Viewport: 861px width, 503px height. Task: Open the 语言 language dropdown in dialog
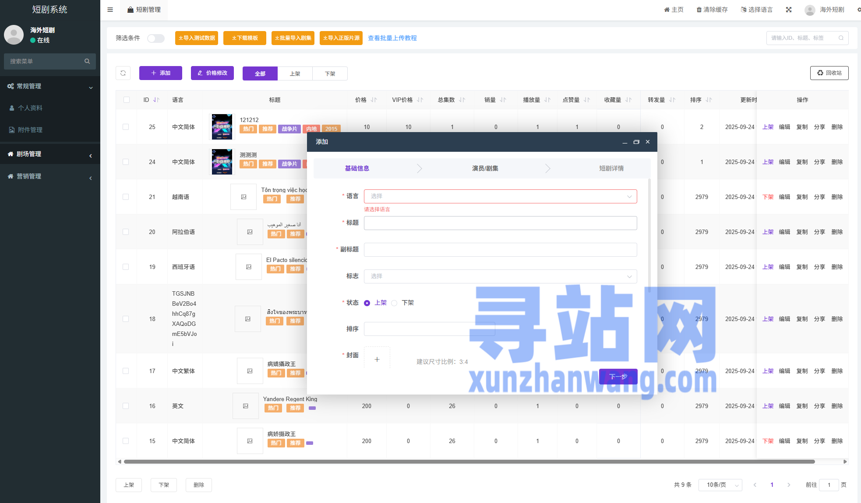500,196
